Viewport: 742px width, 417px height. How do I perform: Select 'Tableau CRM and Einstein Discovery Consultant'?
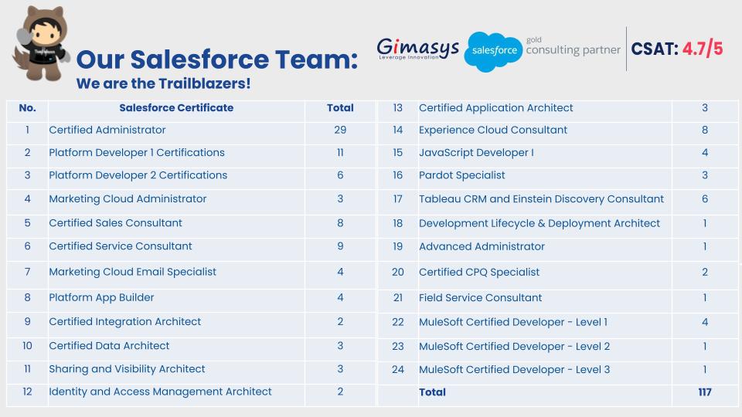[541, 199]
